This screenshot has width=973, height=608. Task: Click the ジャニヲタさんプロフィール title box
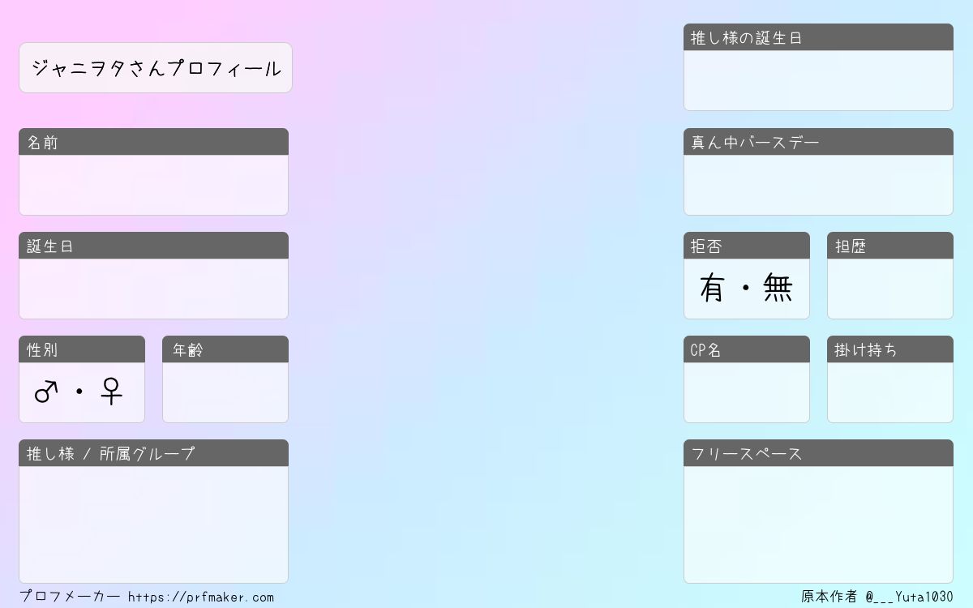(156, 68)
